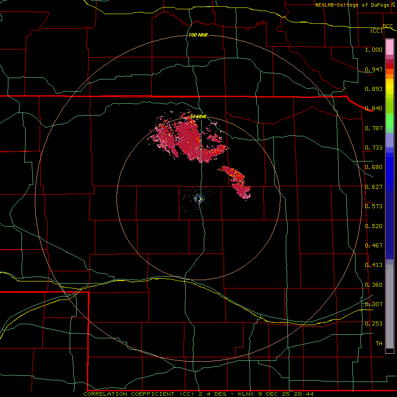Click the Correlation Coefficient caption at bottom
The width and height of the screenshot is (397, 397).
[x=198, y=394]
